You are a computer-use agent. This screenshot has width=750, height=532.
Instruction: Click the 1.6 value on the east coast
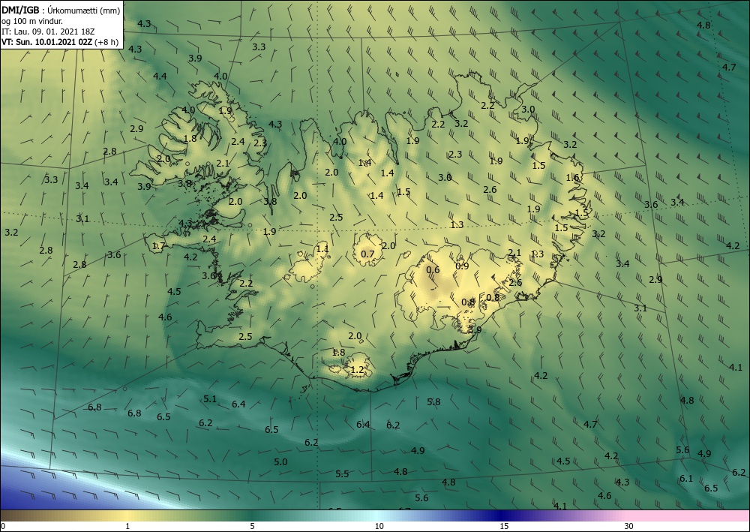click(x=572, y=178)
